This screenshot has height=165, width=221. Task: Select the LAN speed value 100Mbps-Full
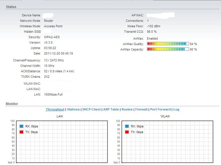tap(53, 94)
